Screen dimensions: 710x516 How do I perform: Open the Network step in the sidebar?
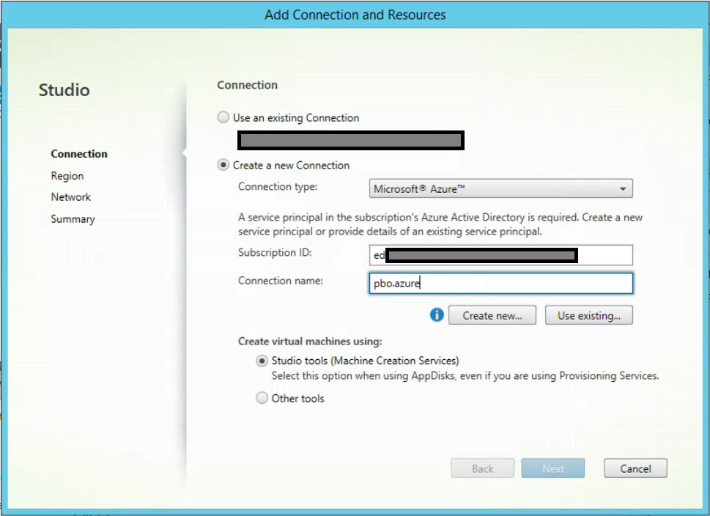(x=71, y=197)
